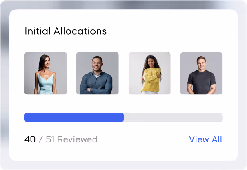Click the right end of the progress track
The width and height of the screenshot is (247, 170).
point(220,117)
